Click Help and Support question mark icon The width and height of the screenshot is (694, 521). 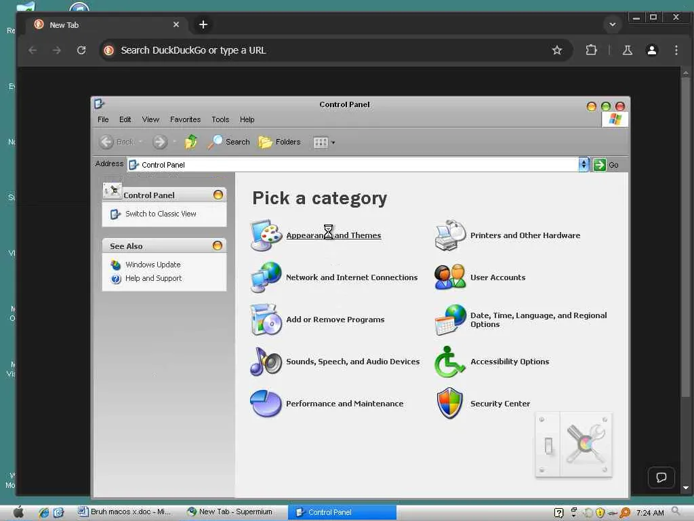(116, 279)
